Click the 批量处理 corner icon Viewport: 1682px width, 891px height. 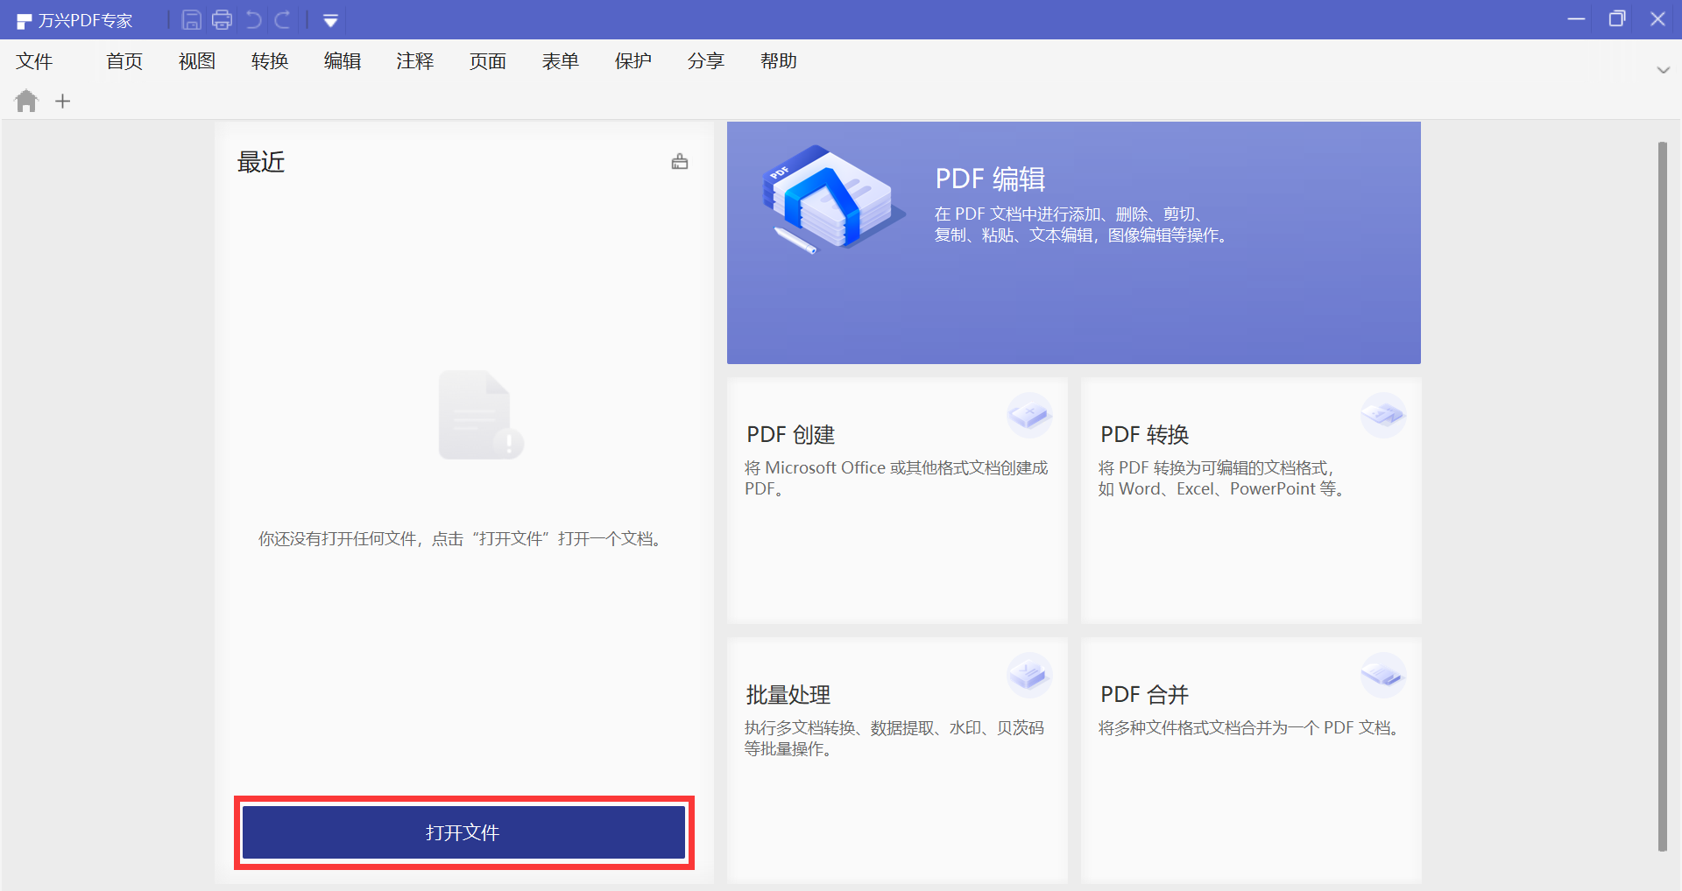point(1030,676)
